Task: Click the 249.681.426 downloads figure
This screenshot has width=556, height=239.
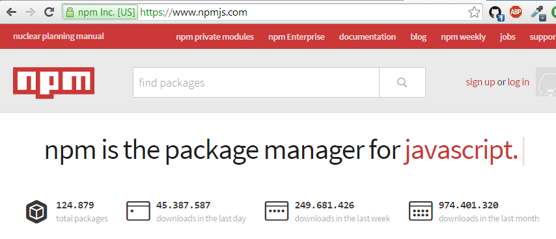Action: tap(324, 205)
